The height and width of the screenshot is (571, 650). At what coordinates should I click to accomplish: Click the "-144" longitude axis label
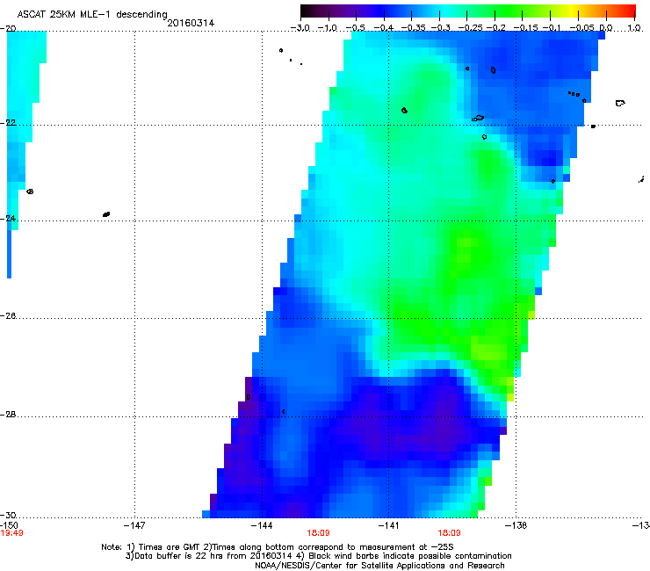(x=262, y=525)
